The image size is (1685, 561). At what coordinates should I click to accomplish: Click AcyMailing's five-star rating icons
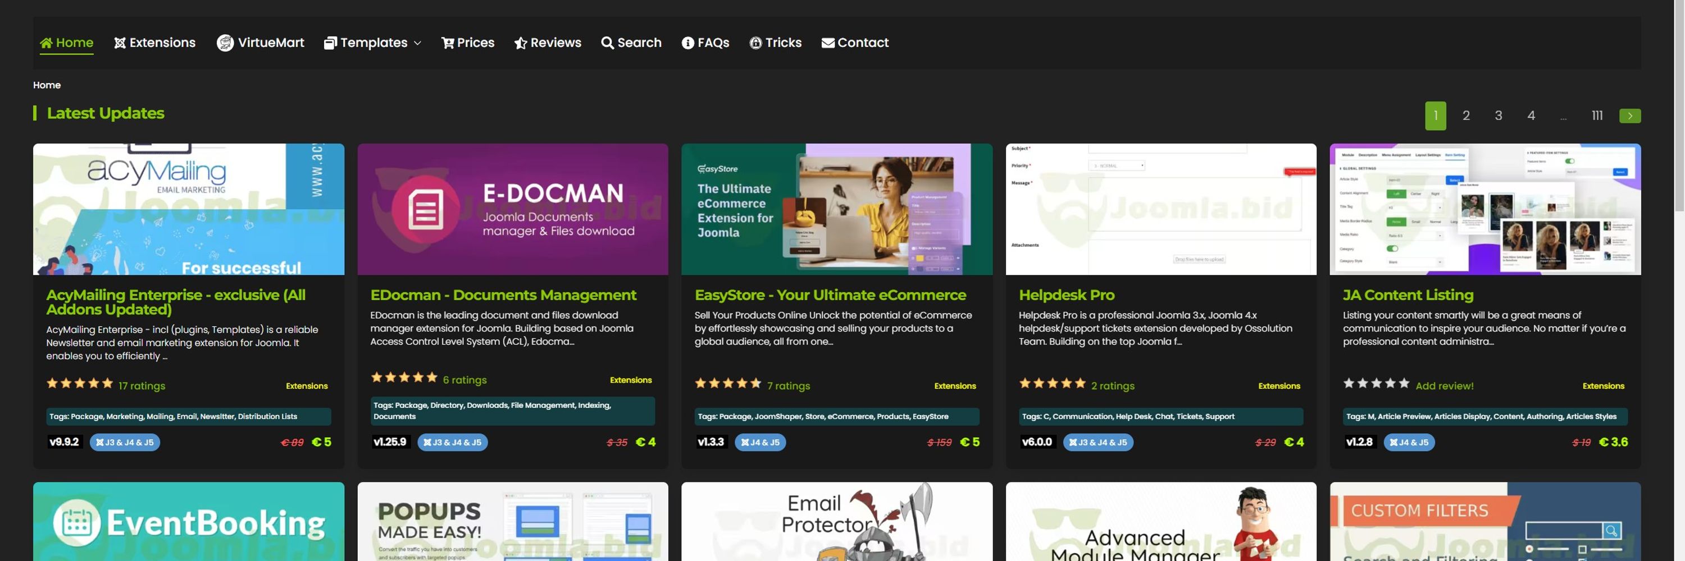80,383
